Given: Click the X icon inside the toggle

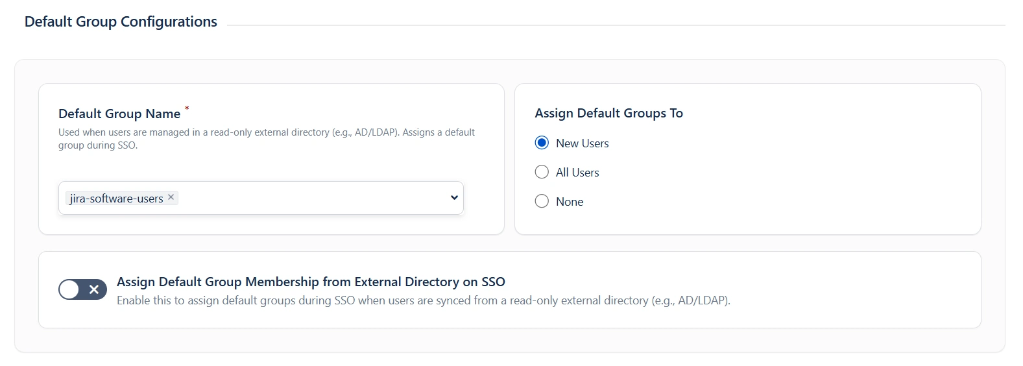Looking at the screenshot, I should [94, 289].
